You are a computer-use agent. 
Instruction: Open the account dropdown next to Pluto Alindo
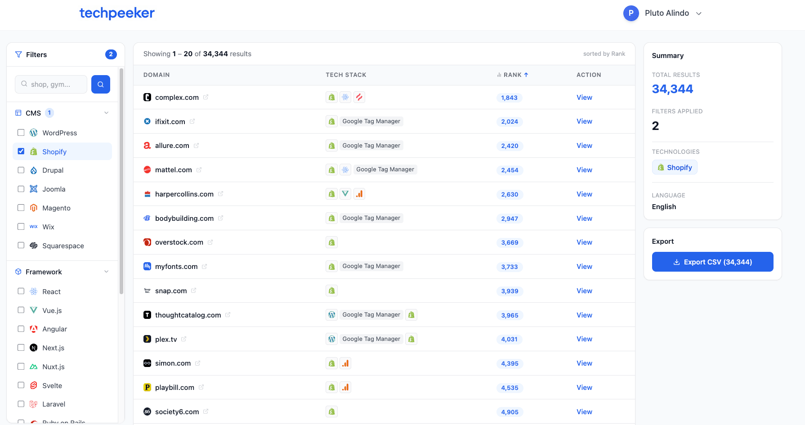coord(698,13)
